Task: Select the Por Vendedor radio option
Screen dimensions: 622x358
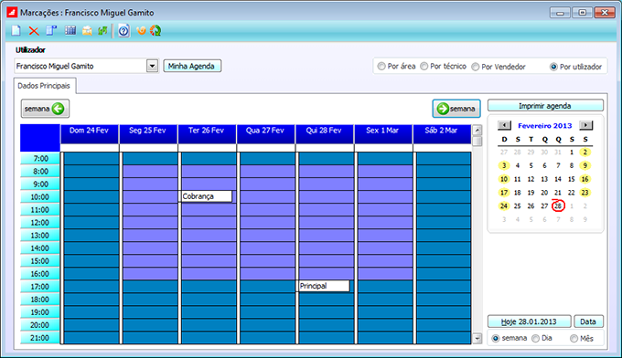Action: [x=476, y=67]
